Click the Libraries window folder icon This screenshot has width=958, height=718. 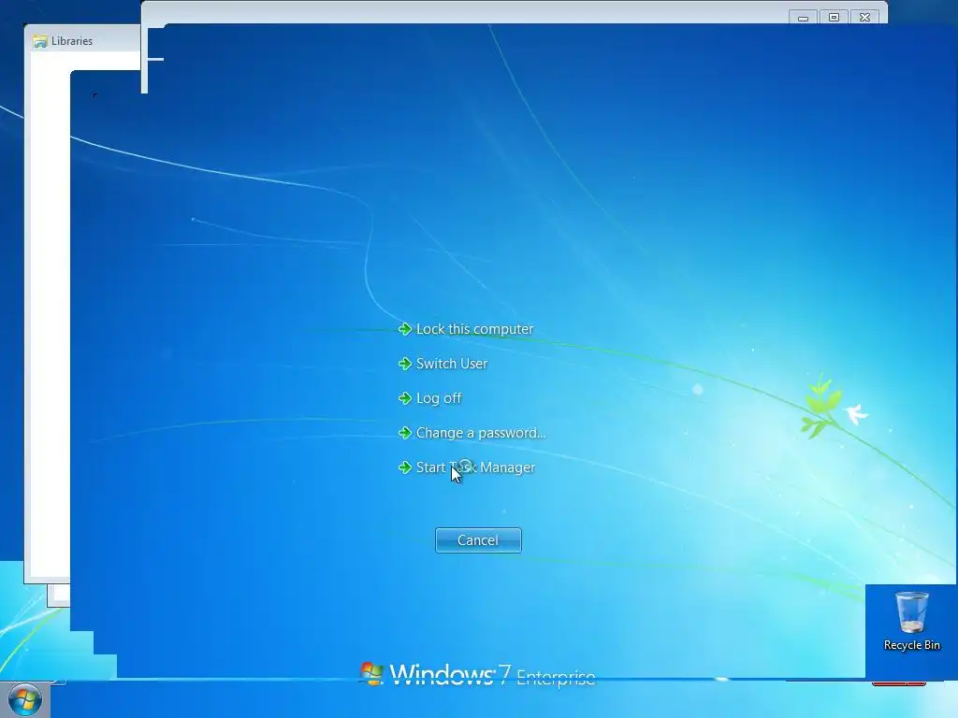click(40, 41)
